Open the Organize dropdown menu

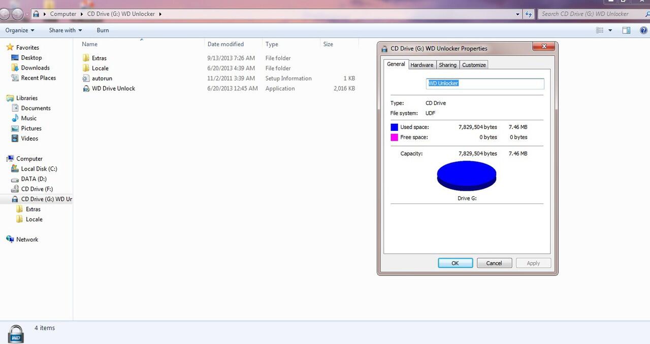point(20,30)
